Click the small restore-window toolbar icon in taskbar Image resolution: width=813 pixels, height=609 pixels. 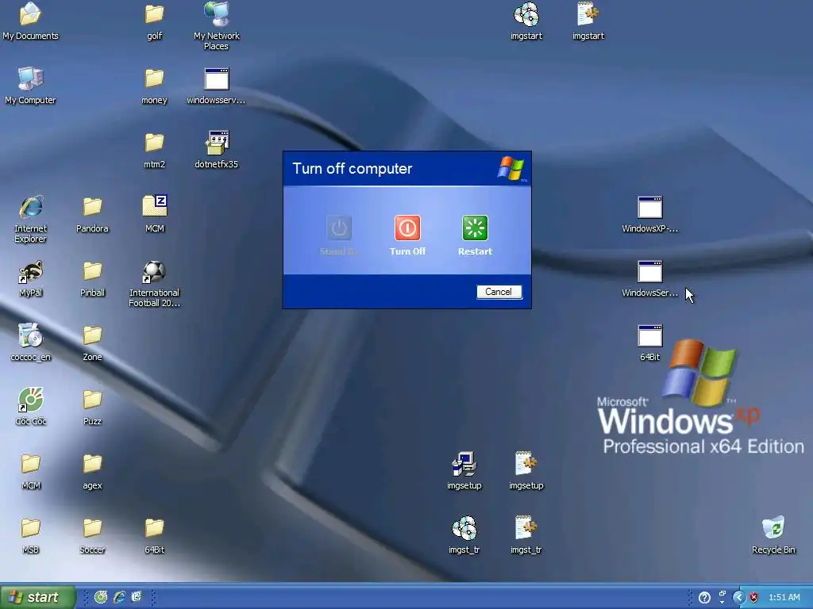pyautogui.click(x=722, y=594)
